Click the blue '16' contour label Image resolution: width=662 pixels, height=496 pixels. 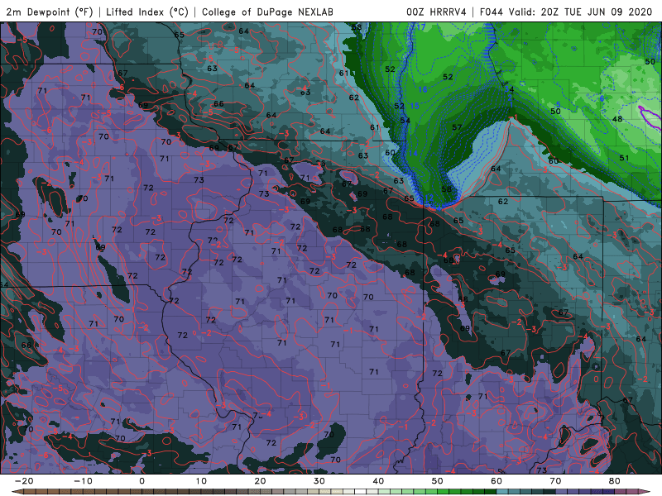coord(423,89)
